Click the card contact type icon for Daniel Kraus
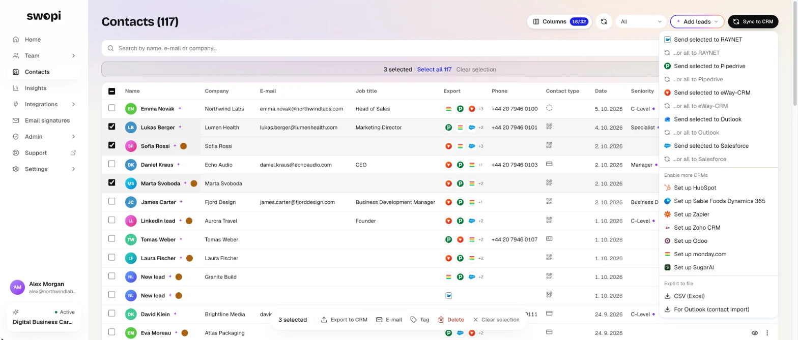 (x=549, y=164)
